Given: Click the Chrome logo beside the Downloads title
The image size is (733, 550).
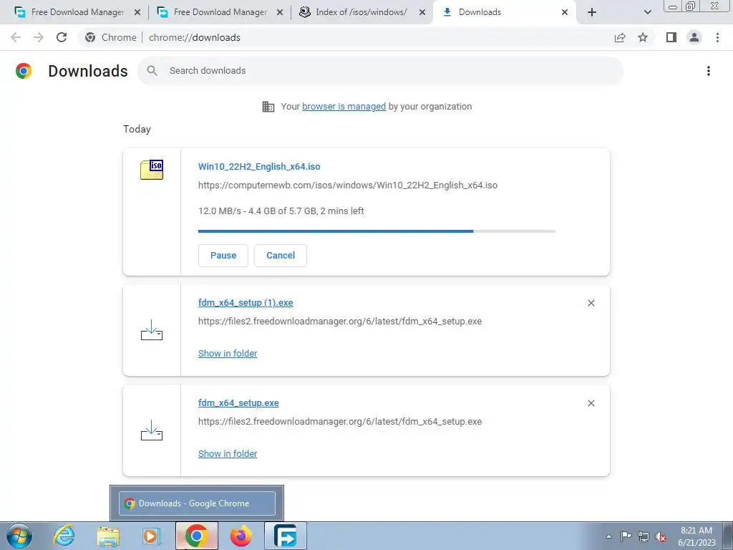Looking at the screenshot, I should click(x=24, y=71).
